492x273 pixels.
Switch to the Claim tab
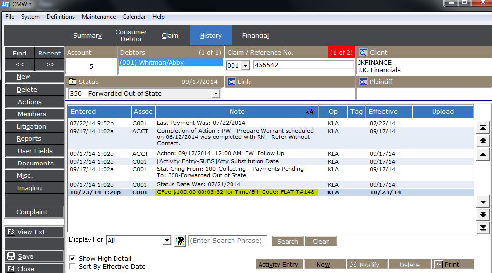pos(170,35)
